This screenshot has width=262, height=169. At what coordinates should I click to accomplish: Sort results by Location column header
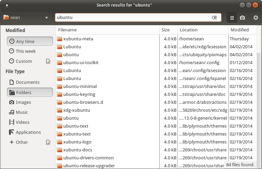pyautogui.click(x=203, y=30)
